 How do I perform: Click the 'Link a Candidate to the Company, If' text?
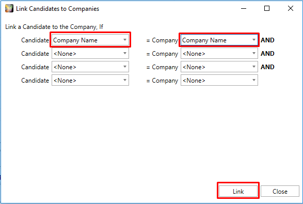click(x=54, y=27)
